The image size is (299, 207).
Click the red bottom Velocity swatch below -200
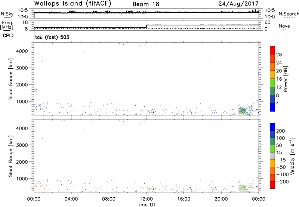tap(272, 185)
